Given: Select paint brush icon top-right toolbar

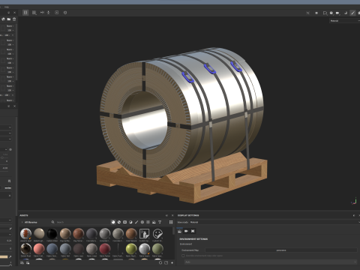Looking at the screenshot, I should [352, 13].
